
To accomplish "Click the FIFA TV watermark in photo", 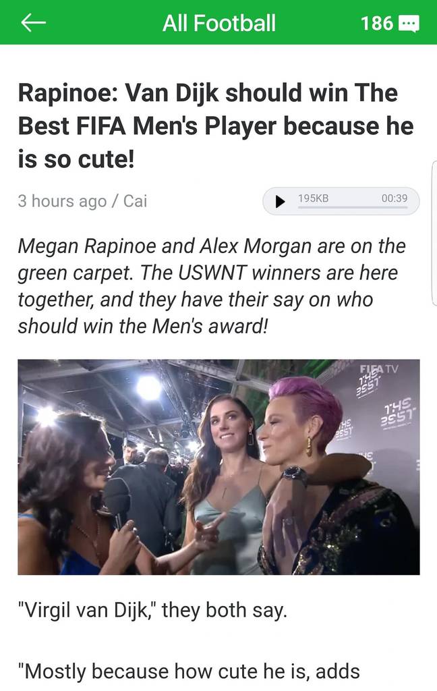I will coord(378,369).
